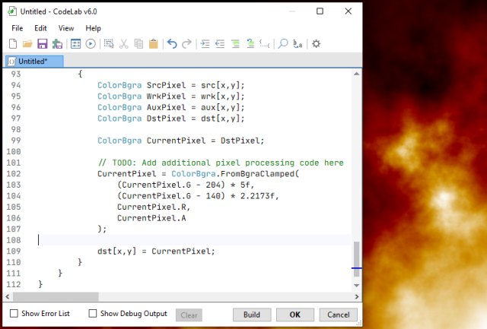Select the Untitled* document tab
This screenshot has width=487, height=329.
click(34, 62)
